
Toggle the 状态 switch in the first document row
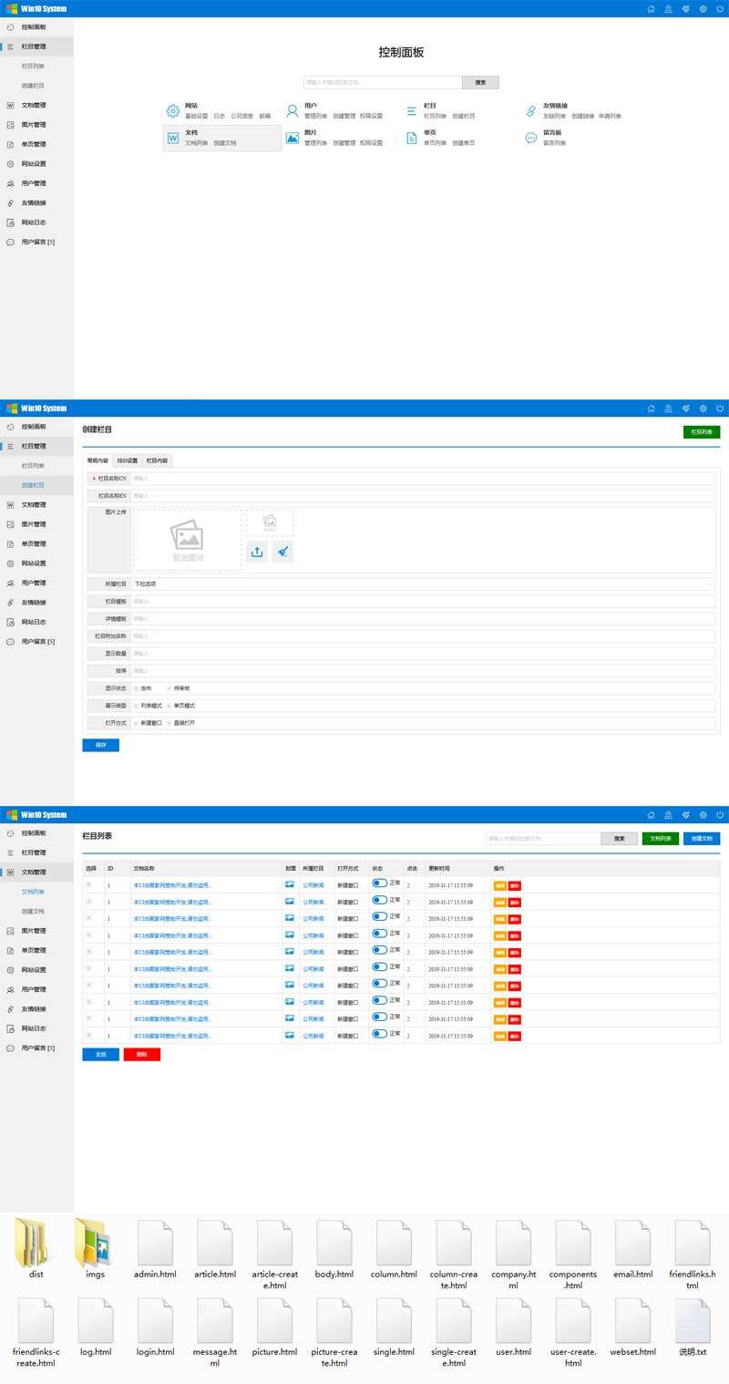point(380,883)
